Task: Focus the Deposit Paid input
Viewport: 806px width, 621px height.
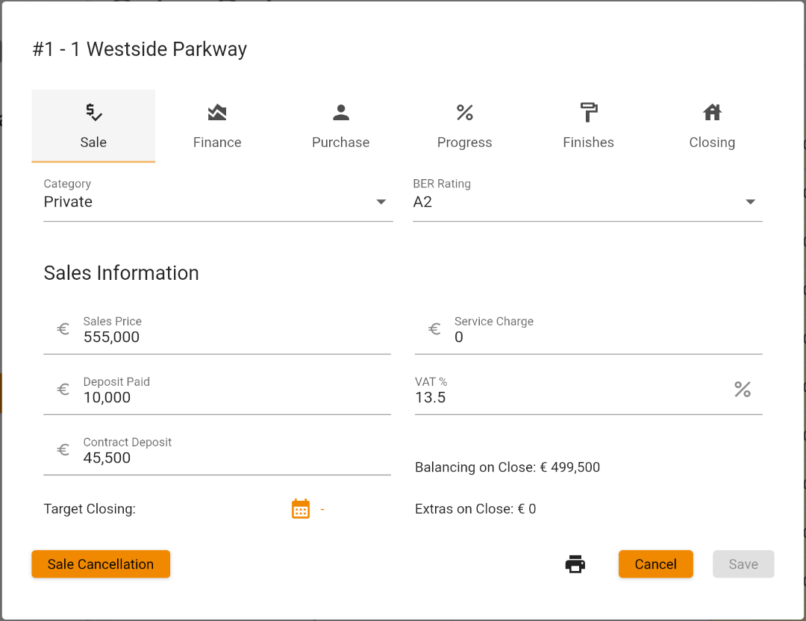Action: [231, 398]
